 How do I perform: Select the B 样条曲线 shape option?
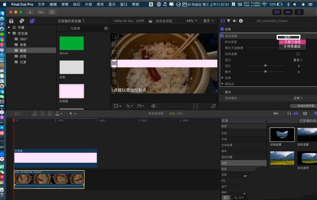(x=292, y=46)
